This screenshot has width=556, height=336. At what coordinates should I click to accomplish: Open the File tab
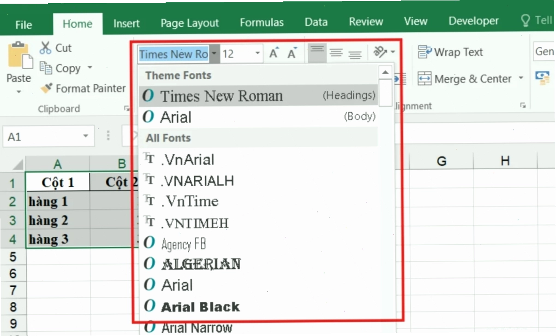[23, 24]
